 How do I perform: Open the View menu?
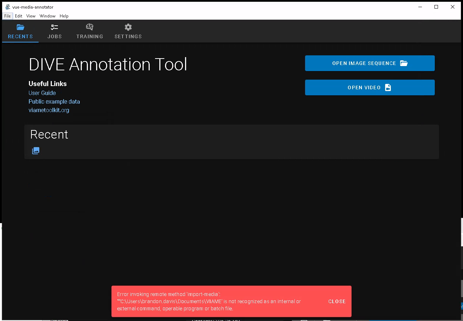[x=31, y=16]
